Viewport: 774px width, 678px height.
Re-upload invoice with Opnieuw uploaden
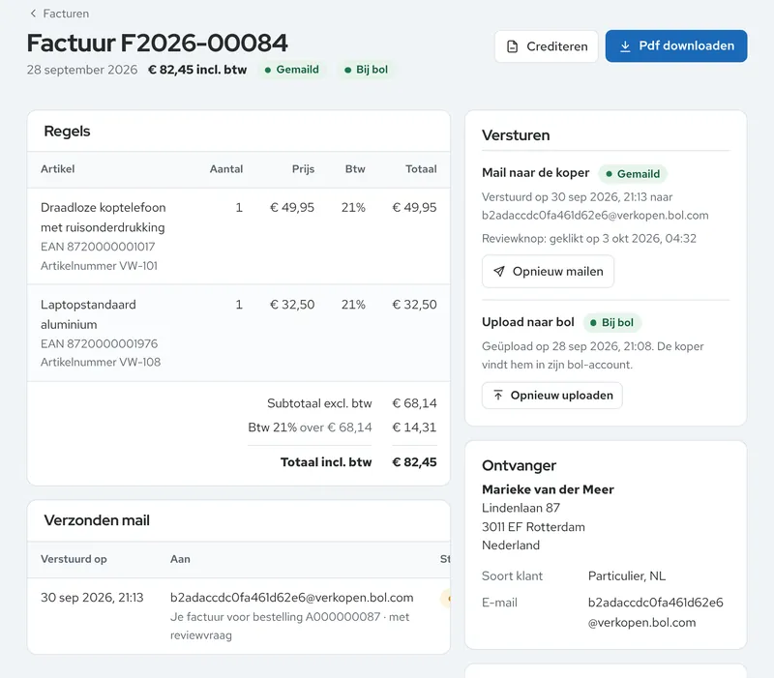[551, 396]
